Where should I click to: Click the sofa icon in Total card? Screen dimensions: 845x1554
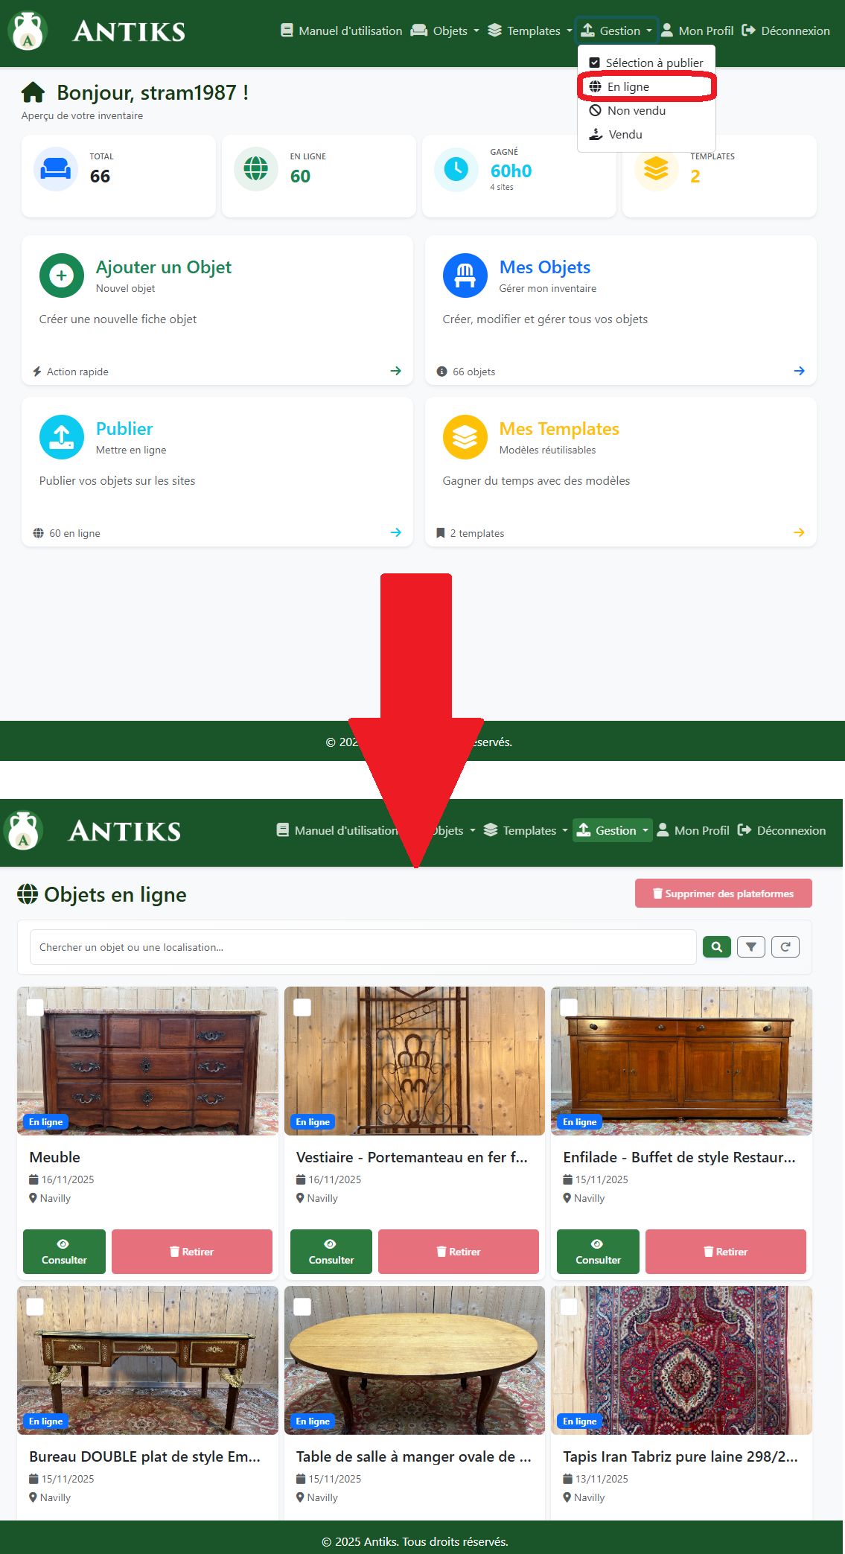[56, 170]
